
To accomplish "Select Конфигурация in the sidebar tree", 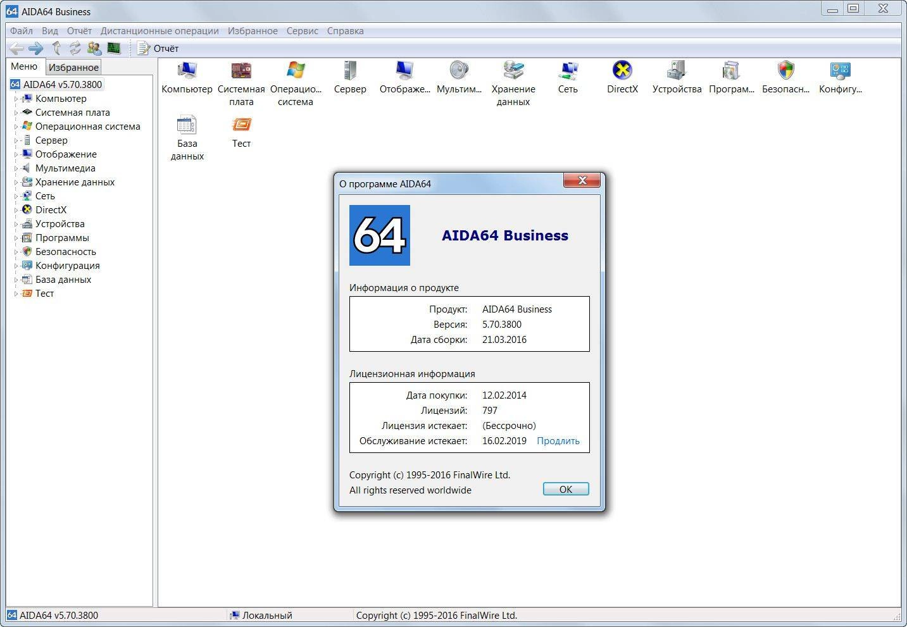I will click(67, 266).
